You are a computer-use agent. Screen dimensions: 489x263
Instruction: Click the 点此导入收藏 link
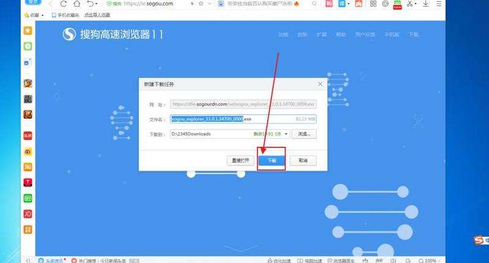click(97, 15)
